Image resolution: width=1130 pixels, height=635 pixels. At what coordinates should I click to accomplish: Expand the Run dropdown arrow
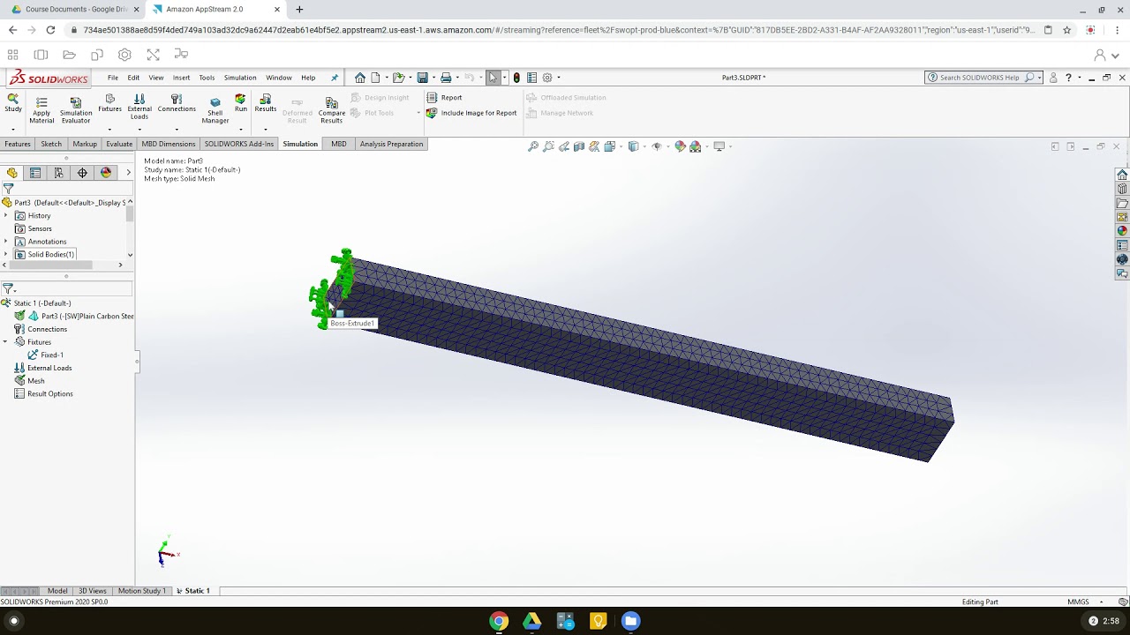[x=240, y=130]
